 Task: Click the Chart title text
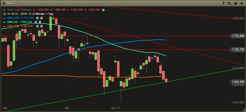[x=10, y=3]
